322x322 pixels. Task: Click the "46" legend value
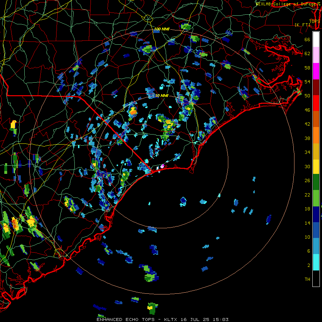coord(307,110)
